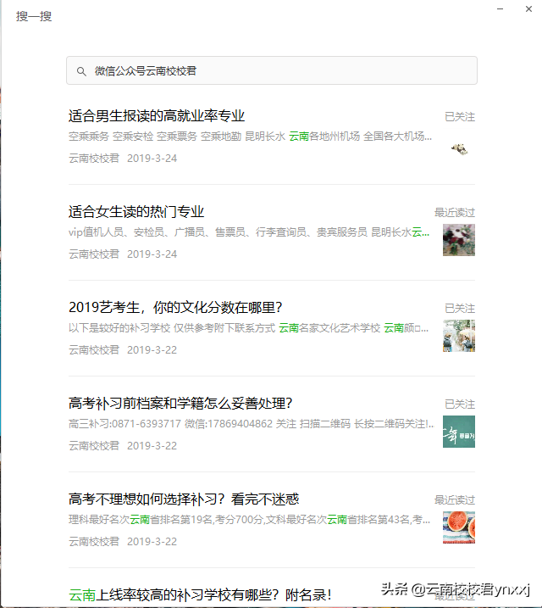Open article 高考不理想如何选择补习?看完不迷惑

[184, 499]
